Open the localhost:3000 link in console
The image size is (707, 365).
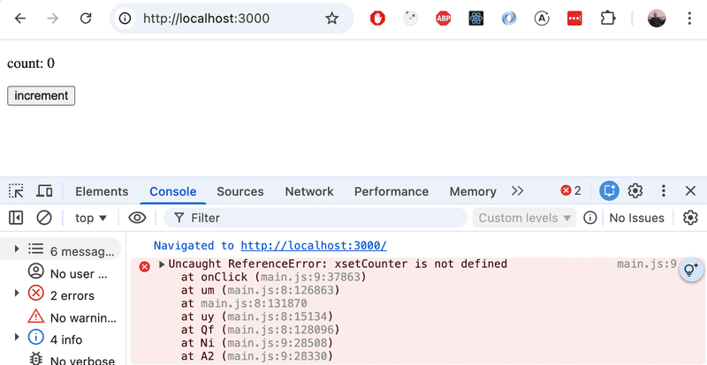(x=314, y=246)
